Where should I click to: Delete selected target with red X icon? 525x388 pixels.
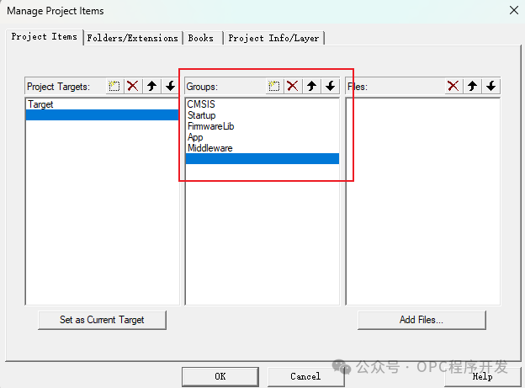(133, 87)
